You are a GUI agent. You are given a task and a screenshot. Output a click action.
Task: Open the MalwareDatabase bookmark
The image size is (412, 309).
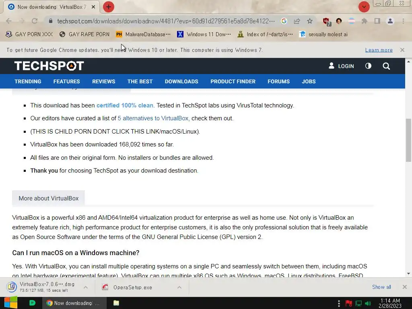click(x=143, y=34)
